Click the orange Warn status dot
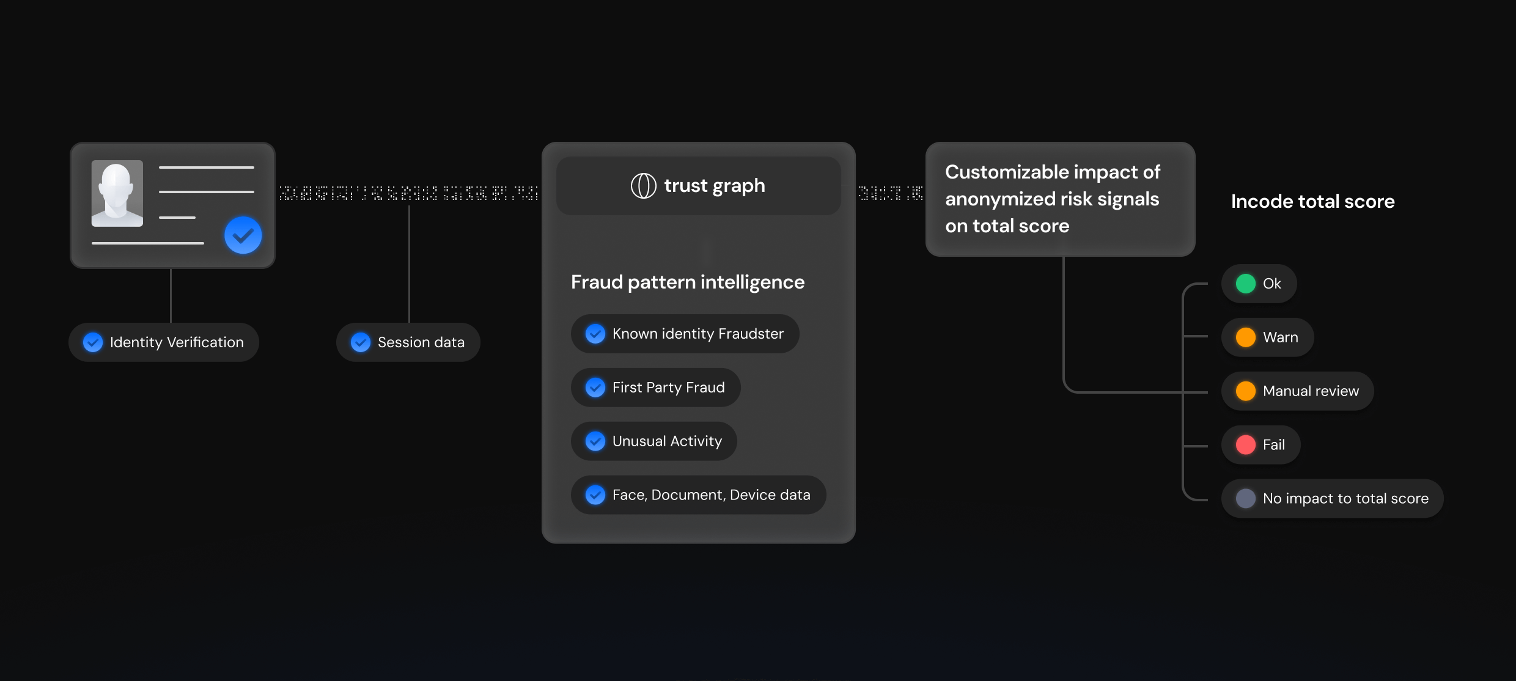The width and height of the screenshot is (1516, 681). (1246, 337)
